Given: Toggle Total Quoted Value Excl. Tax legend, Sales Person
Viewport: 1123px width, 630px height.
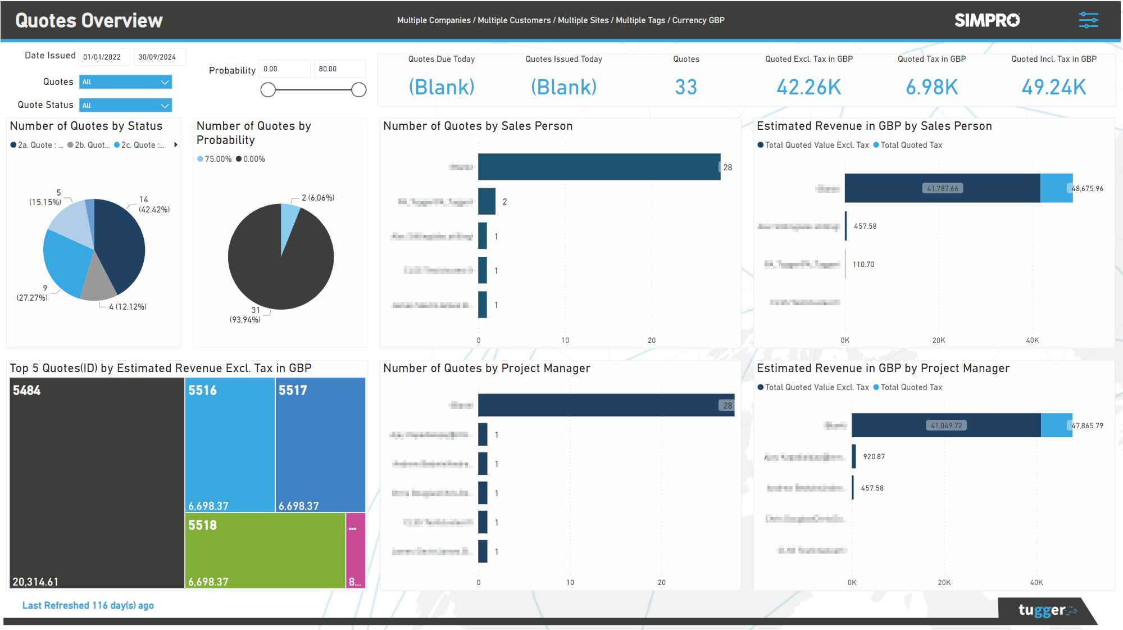Looking at the screenshot, I should click(813, 145).
